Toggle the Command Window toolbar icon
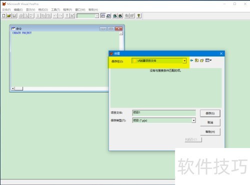 coord(103,16)
